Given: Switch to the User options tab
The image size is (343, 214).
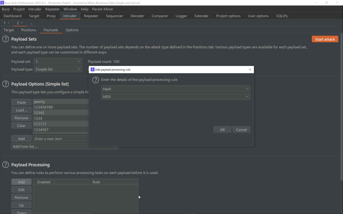Looking at the screenshot, I should [x=258, y=16].
